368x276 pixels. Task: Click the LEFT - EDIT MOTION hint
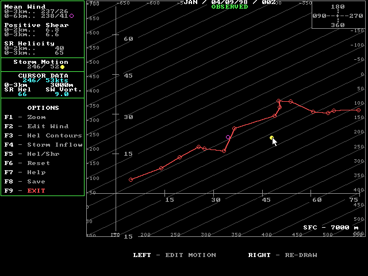pyautogui.click(x=174, y=255)
